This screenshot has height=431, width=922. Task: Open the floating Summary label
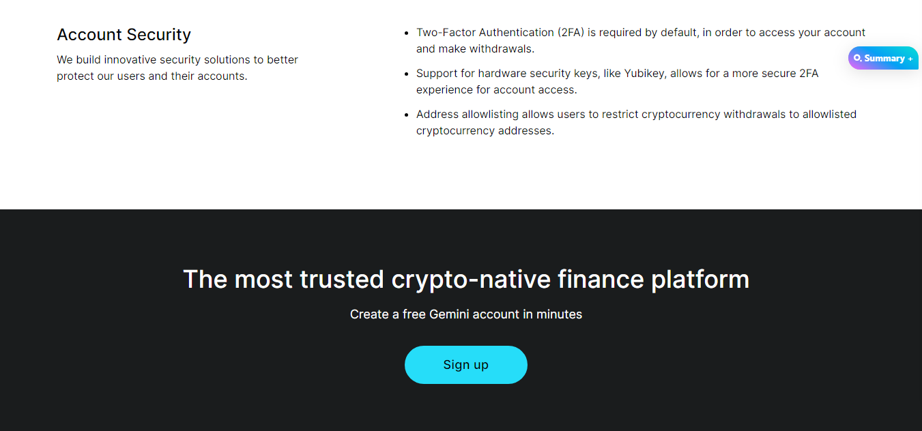884,59
